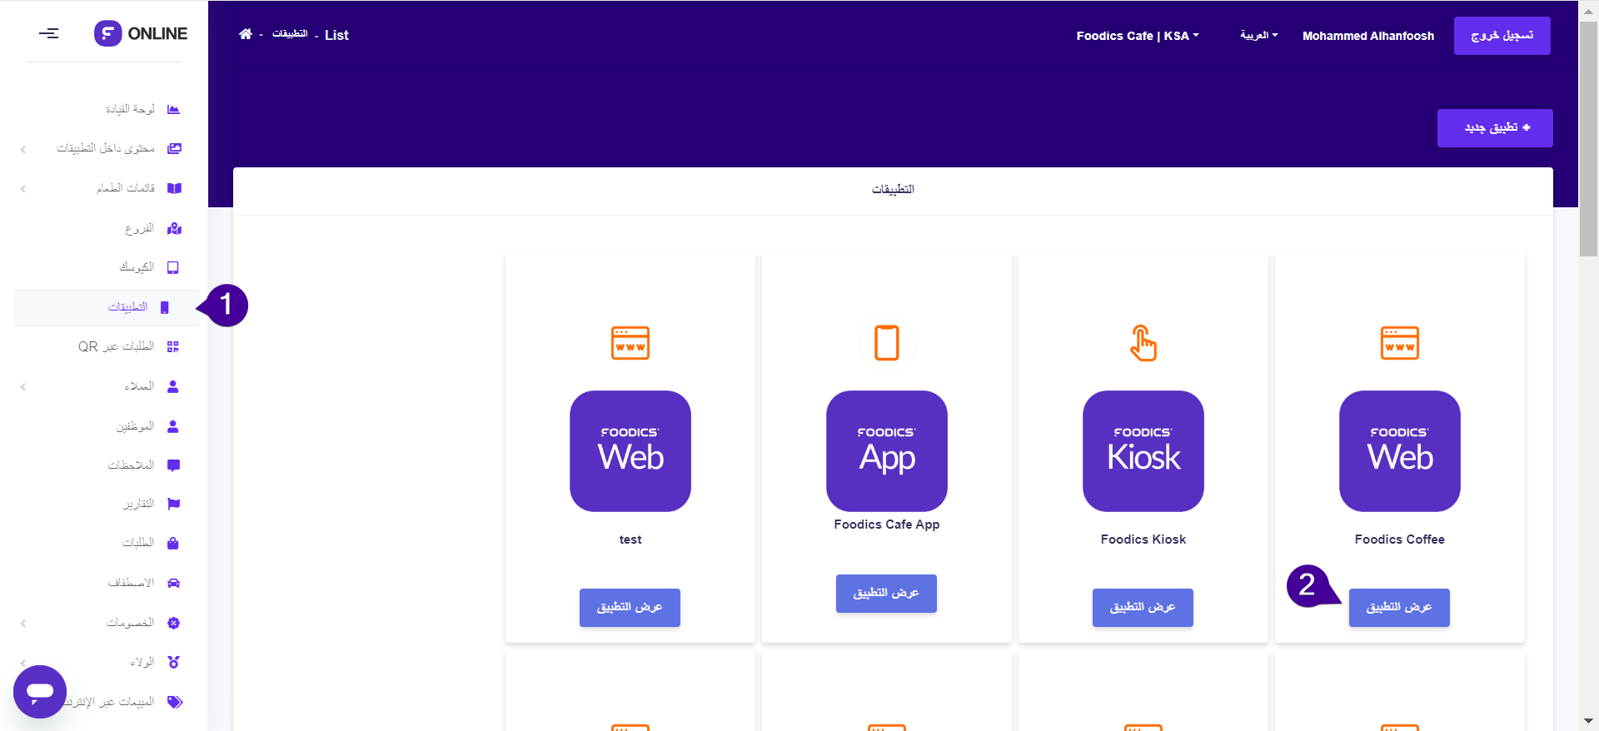Click the تسجيل خروج logout button
This screenshot has height=731, width=1599.
click(1502, 36)
